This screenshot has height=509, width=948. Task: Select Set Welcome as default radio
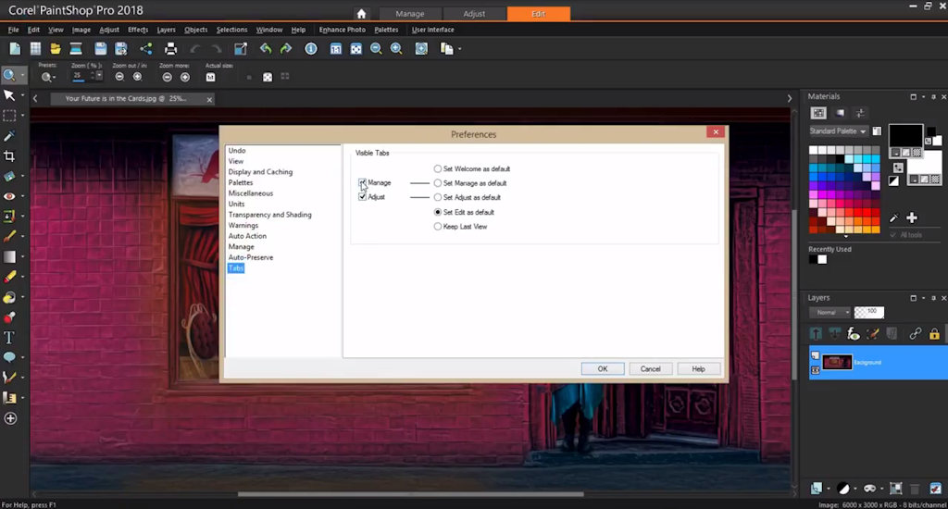click(438, 168)
